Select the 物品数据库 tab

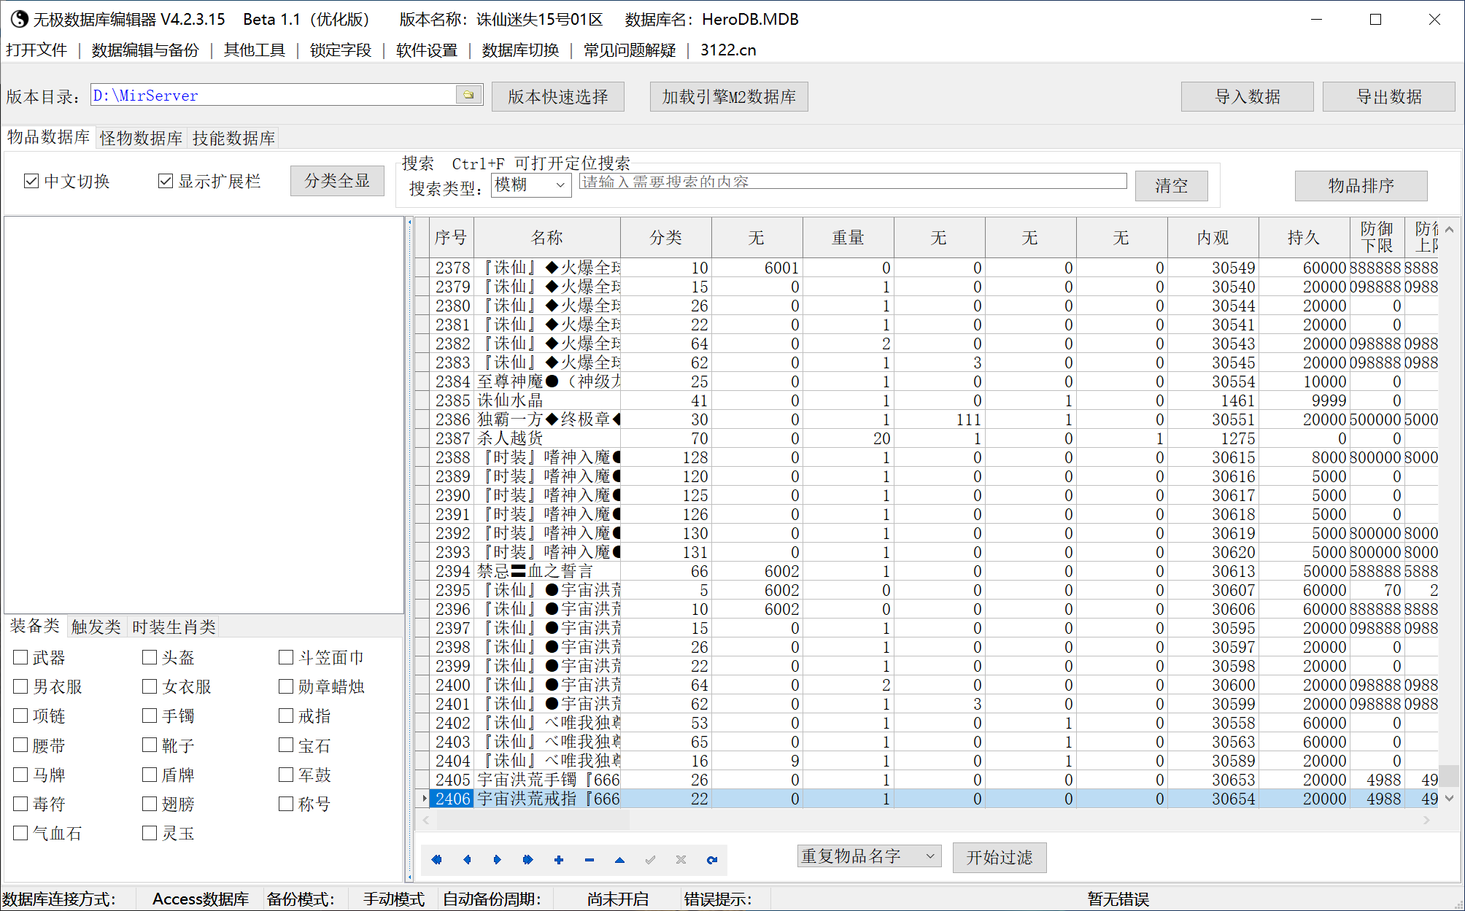(49, 137)
